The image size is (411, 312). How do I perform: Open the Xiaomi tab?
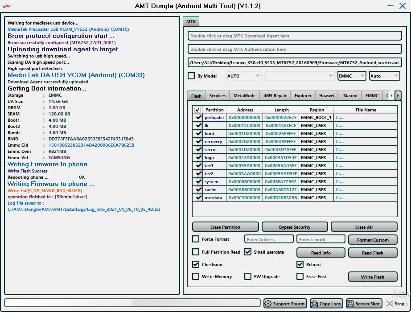pyautogui.click(x=350, y=96)
